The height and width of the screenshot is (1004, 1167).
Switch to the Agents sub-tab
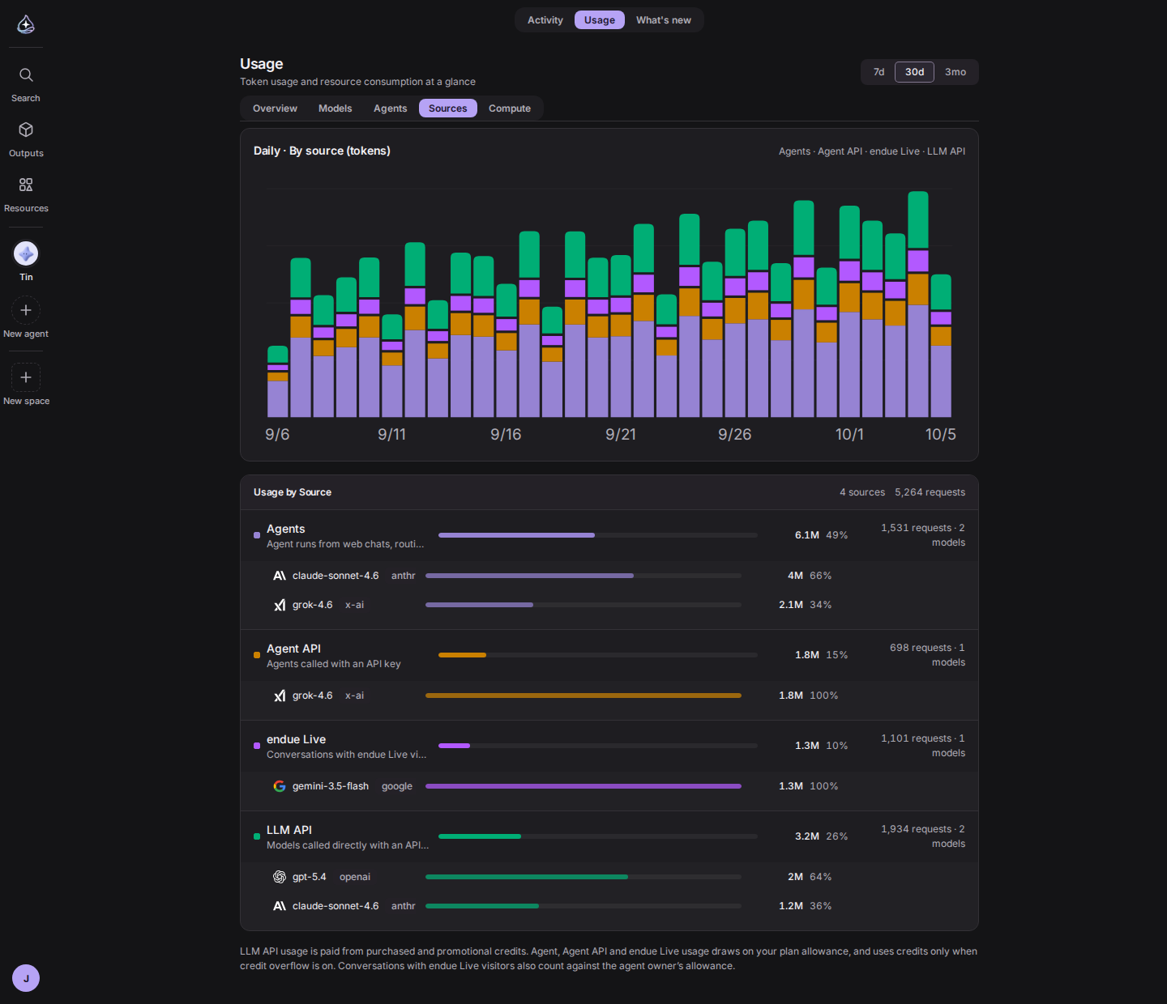pyautogui.click(x=391, y=108)
